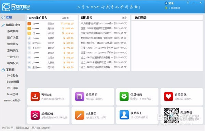This screenshot has width=205, height=131.
Task: Open Boot编辑 tool in sidebar
Action: (x=13, y=82)
